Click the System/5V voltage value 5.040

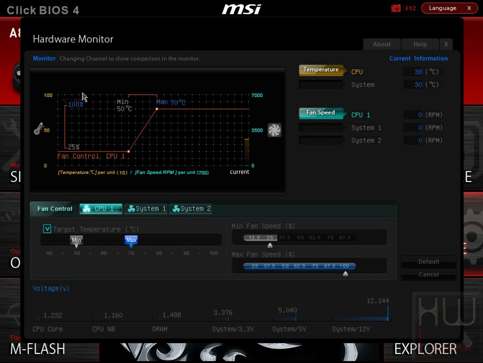click(x=288, y=310)
